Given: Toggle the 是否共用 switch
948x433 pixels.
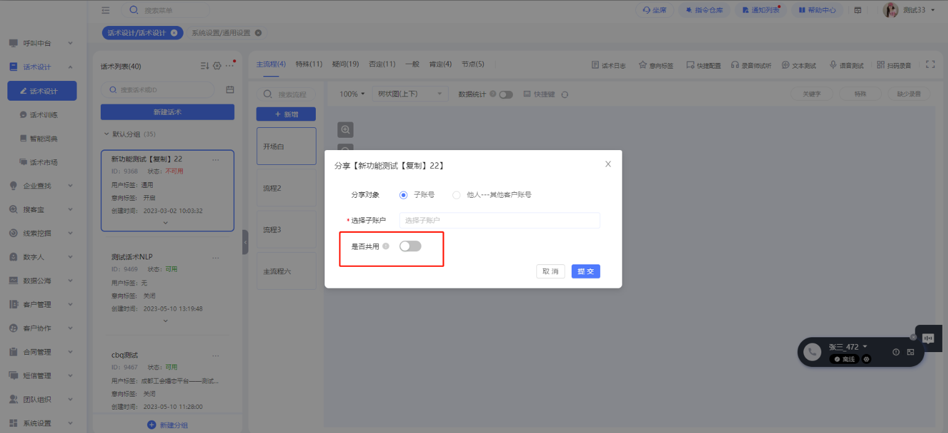Looking at the screenshot, I should (x=410, y=246).
